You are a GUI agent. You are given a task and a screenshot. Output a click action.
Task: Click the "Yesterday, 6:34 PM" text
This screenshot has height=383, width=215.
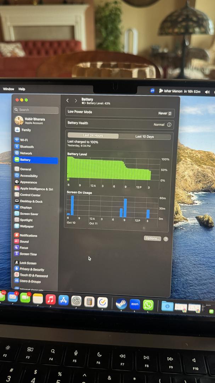coord(79,146)
